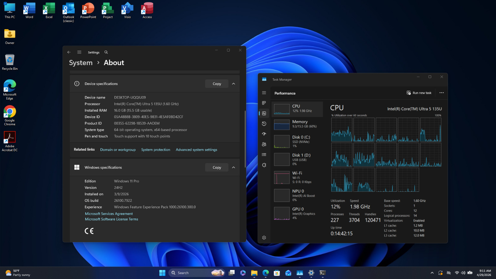Image resolution: width=496 pixels, height=279 pixels.
Task: Open Task Manager navigation hamburger menu
Action: [x=264, y=93]
